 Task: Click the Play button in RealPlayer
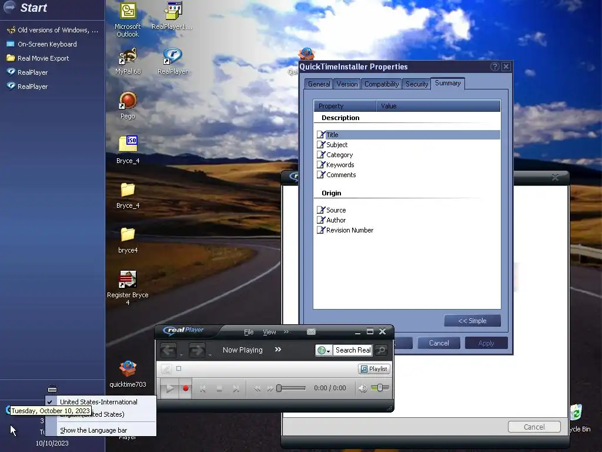[169, 388]
